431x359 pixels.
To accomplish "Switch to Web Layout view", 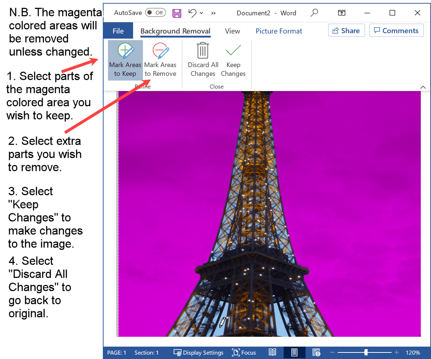I will (x=316, y=352).
